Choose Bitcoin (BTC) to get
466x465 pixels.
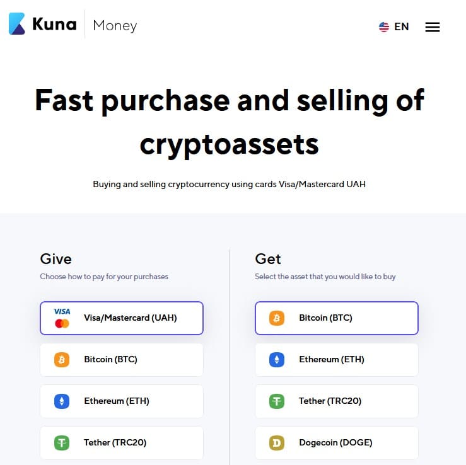pos(337,318)
